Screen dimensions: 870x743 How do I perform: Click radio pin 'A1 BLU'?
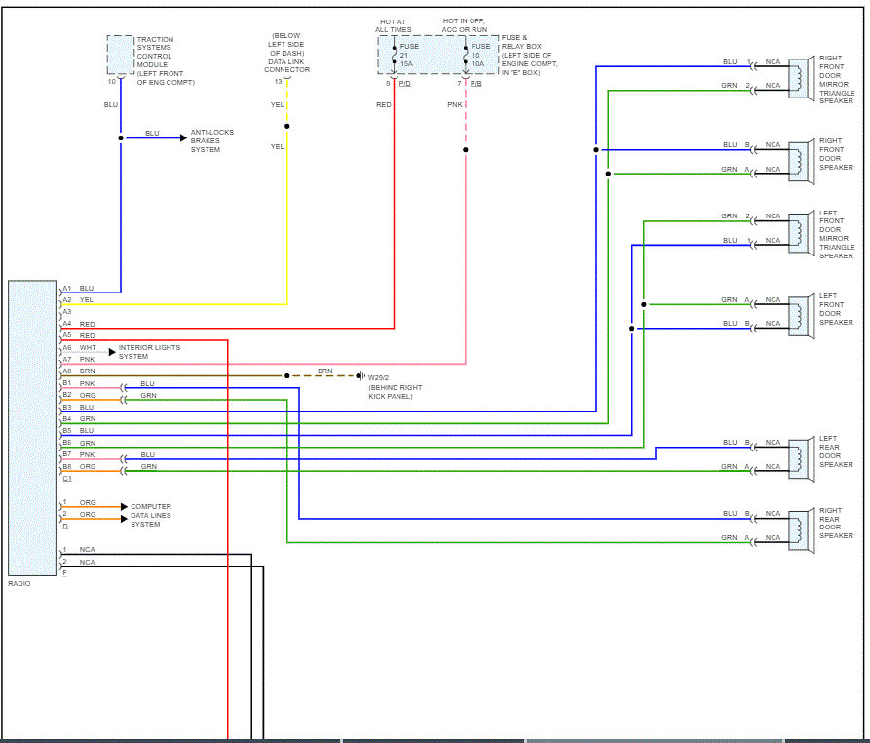pyautogui.click(x=78, y=289)
